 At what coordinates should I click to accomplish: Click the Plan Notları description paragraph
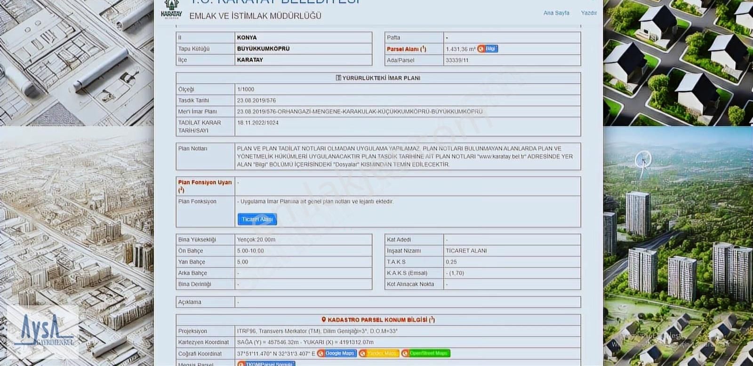click(405, 157)
